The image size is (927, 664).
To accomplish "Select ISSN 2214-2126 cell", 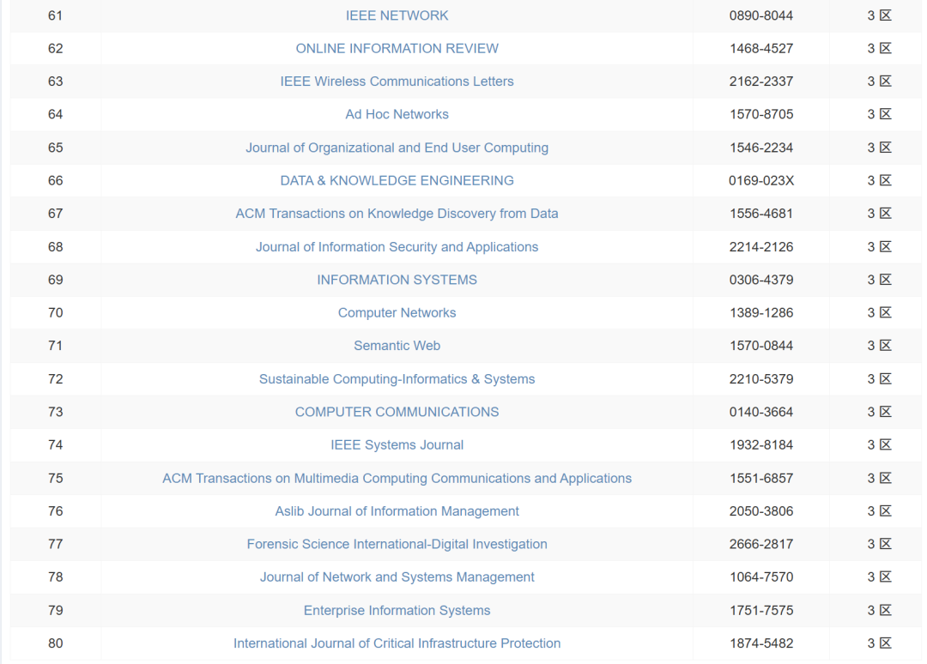I will tap(760, 247).
